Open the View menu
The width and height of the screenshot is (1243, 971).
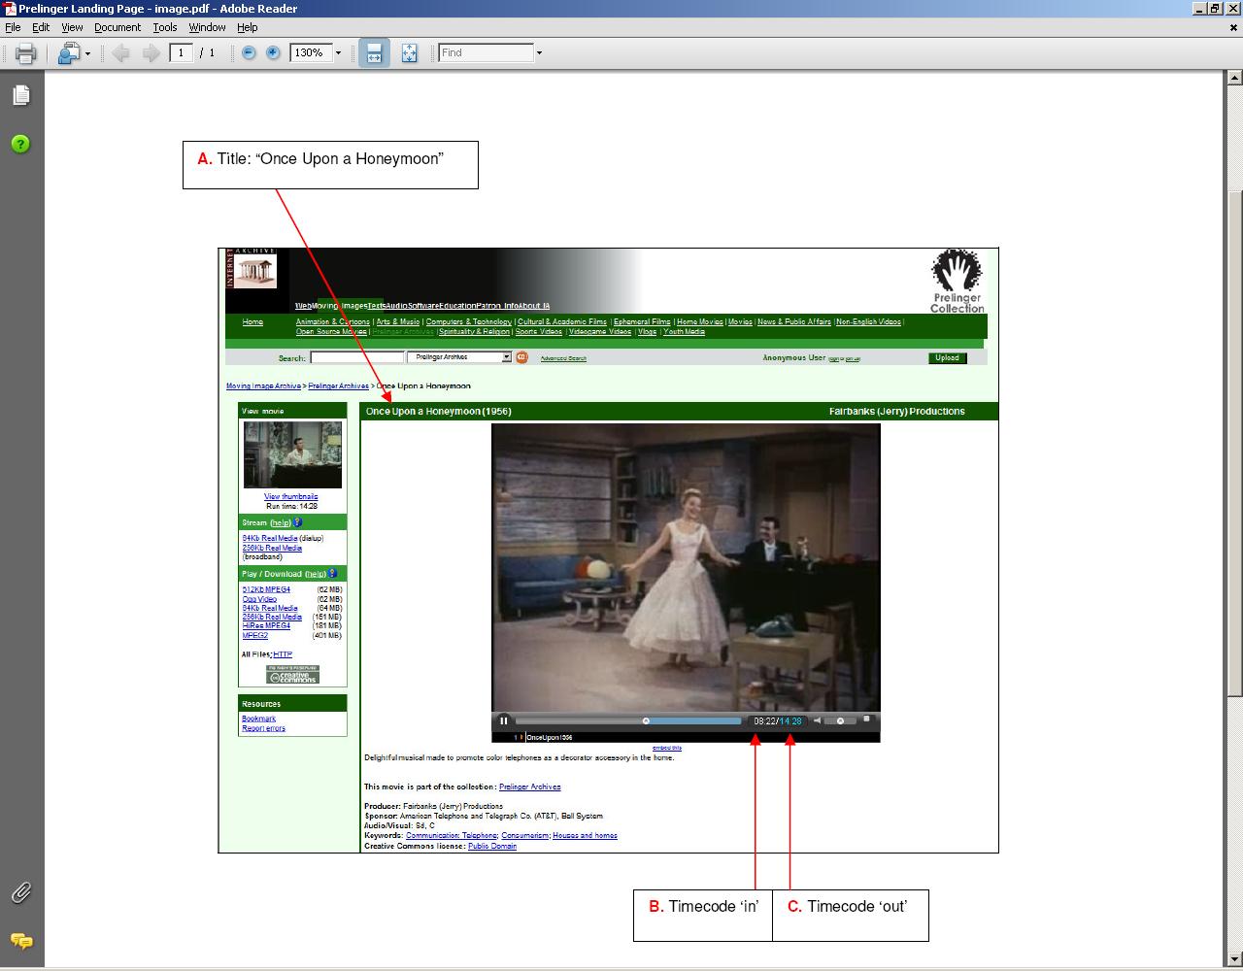pyautogui.click(x=73, y=27)
